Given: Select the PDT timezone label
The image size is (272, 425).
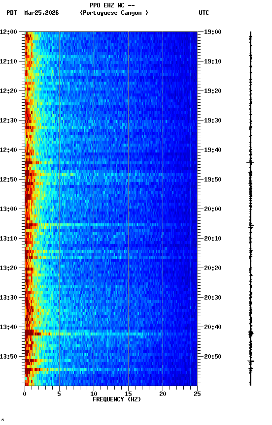Looking at the screenshot, I should [x=12, y=13].
